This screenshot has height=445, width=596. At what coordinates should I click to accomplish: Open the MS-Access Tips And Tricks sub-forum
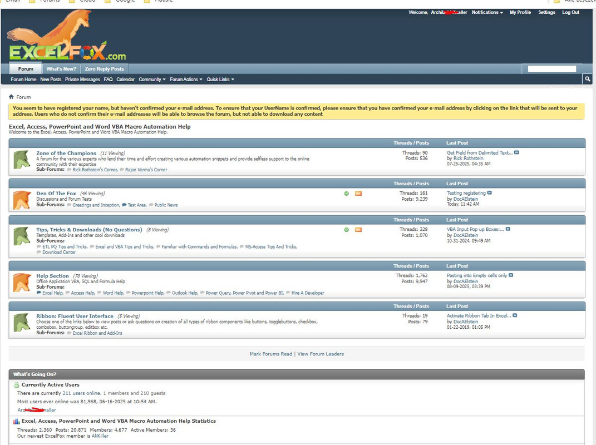pos(270,246)
